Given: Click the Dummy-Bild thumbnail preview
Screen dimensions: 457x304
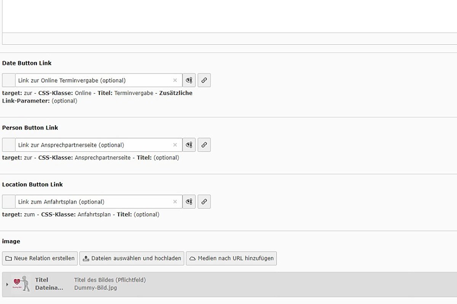Looking at the screenshot, I should pyautogui.click(x=21, y=284).
